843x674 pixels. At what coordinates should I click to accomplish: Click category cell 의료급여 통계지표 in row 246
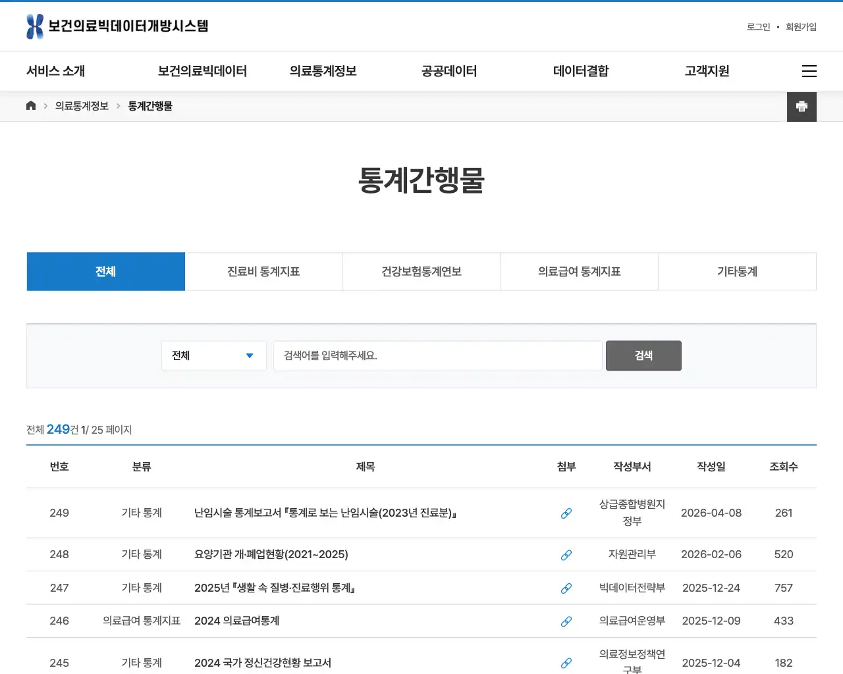pyautogui.click(x=142, y=621)
